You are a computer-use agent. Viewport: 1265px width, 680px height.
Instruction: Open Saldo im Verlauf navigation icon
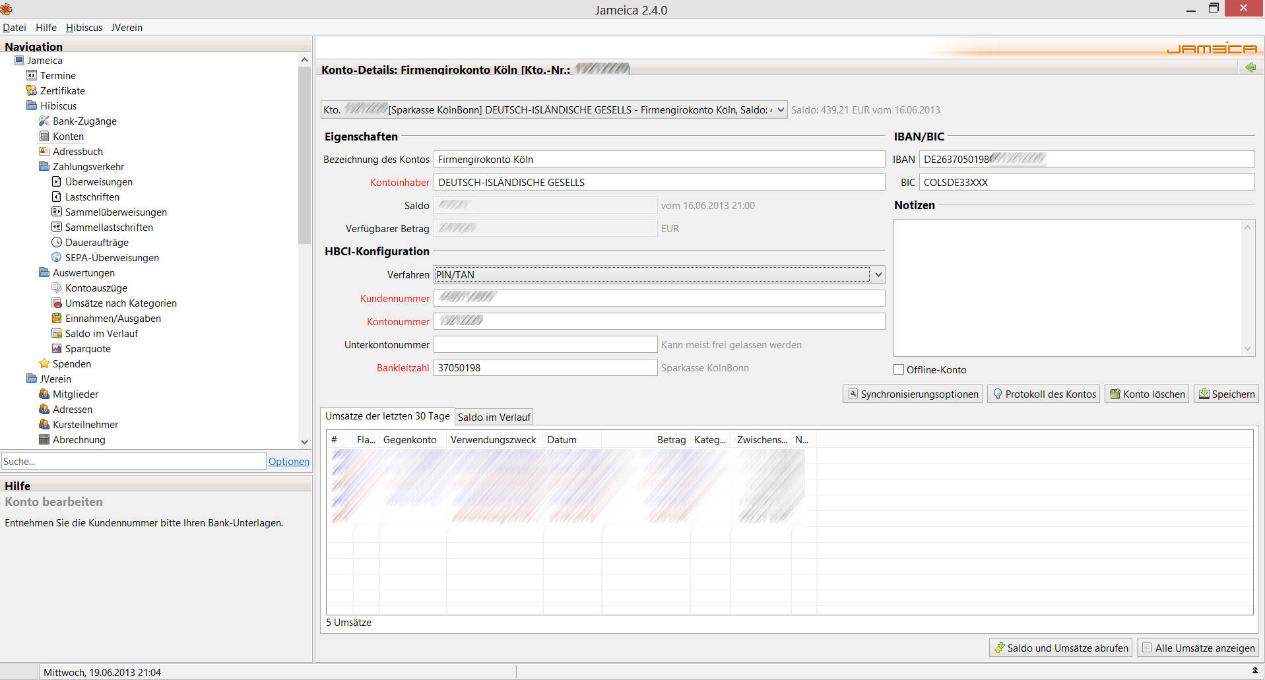(x=57, y=333)
